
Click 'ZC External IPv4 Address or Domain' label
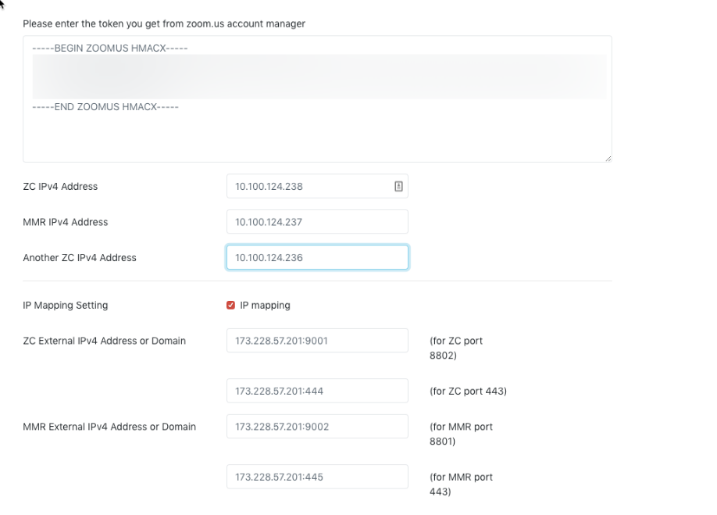pos(105,341)
